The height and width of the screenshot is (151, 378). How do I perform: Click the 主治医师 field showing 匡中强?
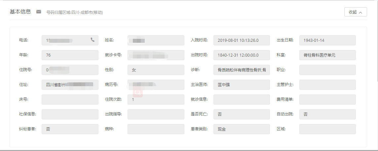tap(242, 85)
